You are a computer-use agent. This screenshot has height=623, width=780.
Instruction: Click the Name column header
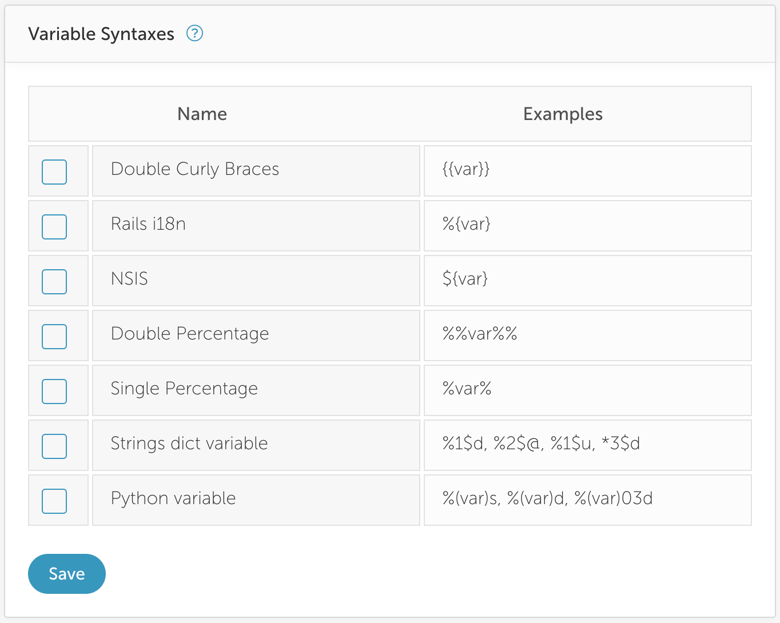coord(202,114)
